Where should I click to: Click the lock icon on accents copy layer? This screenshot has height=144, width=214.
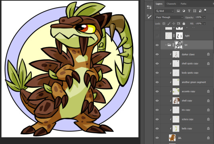coord(208,91)
